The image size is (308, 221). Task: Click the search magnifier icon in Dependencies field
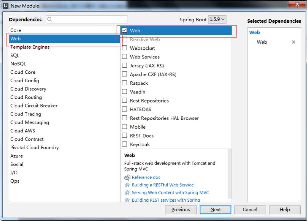(x=49, y=19)
